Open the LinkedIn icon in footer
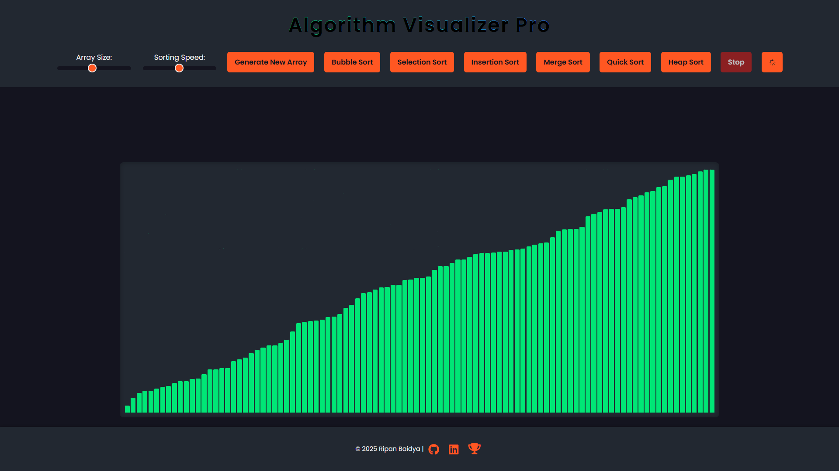The height and width of the screenshot is (471, 839). pos(454,449)
